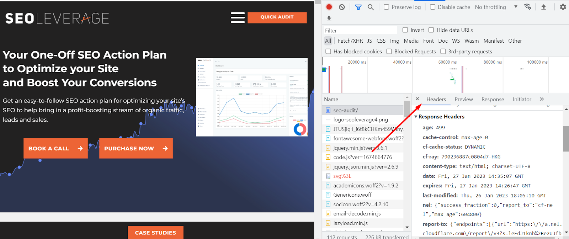Click the network Filter input field

click(x=360, y=30)
